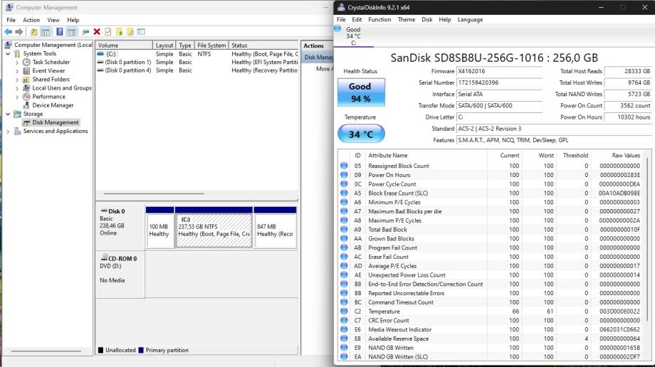655x367 pixels.
Task: Click the Task Scheduler clock icon
Action: coord(26,62)
